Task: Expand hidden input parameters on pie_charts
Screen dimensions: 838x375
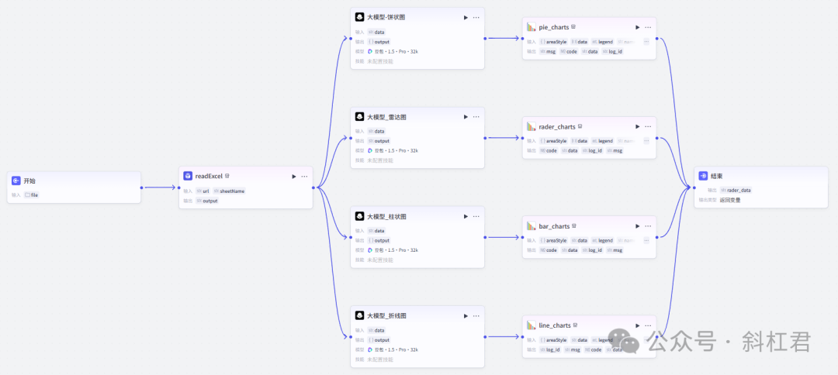Action: point(646,42)
